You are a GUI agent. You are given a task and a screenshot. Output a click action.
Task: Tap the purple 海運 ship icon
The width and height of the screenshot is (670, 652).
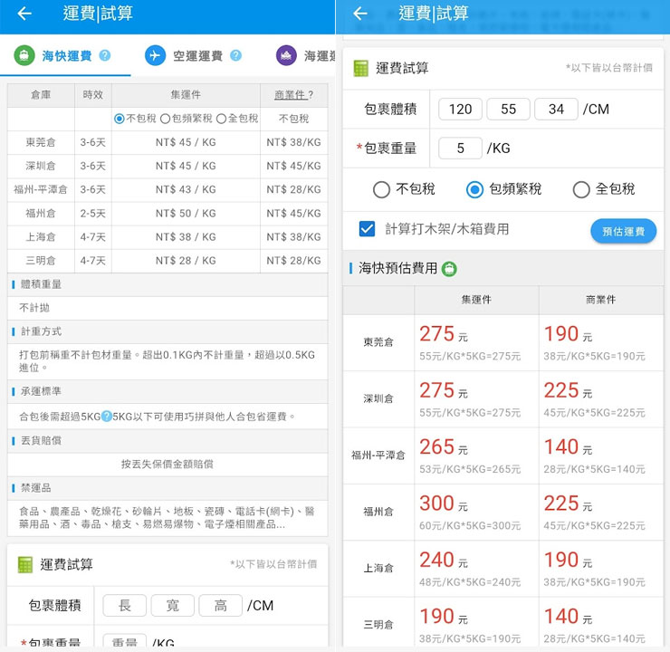point(286,55)
